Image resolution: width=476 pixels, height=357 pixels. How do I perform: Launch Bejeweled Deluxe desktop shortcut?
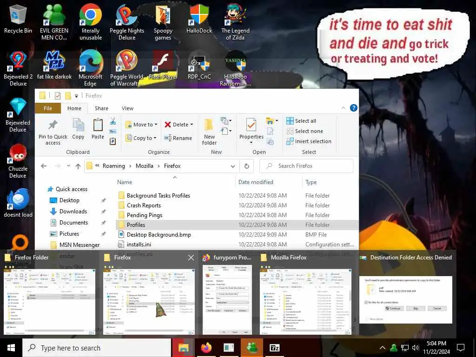[18, 115]
